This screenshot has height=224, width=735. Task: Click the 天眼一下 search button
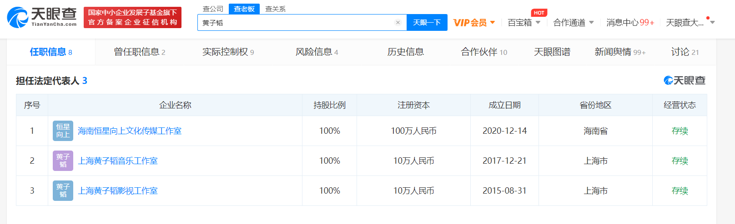pos(427,22)
